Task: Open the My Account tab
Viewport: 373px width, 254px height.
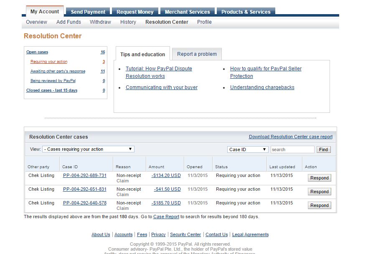Action: pyautogui.click(x=45, y=11)
